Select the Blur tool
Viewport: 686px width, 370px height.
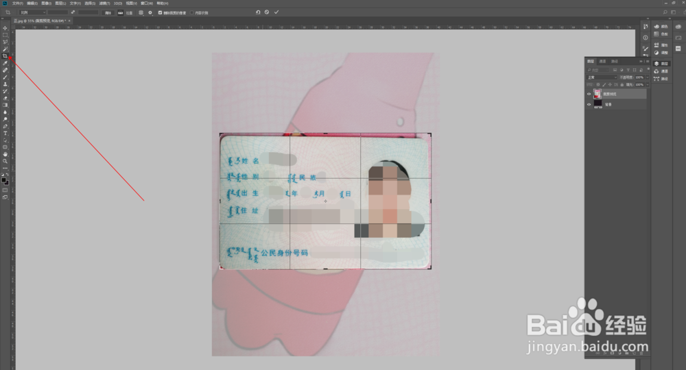[x=5, y=112]
